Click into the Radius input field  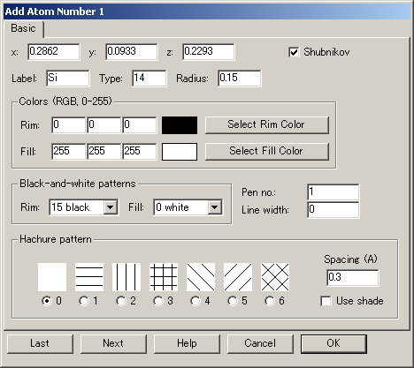(240, 78)
